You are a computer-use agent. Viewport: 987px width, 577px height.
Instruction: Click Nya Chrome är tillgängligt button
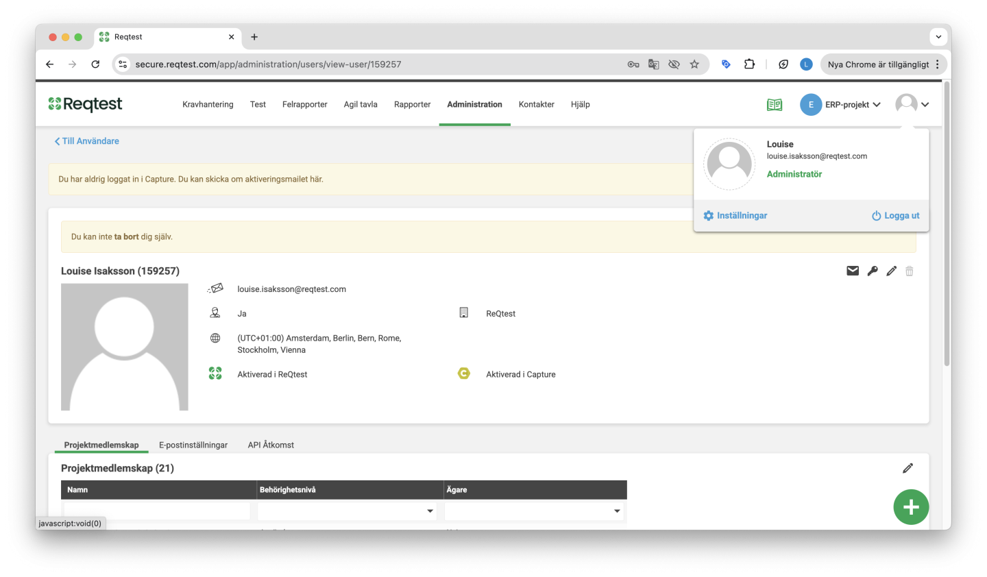coord(884,64)
